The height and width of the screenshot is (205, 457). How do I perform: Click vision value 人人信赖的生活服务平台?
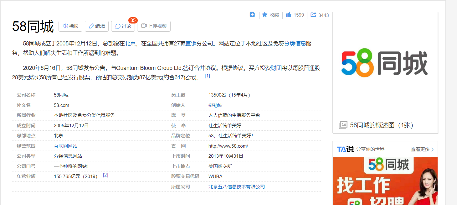point(234,115)
